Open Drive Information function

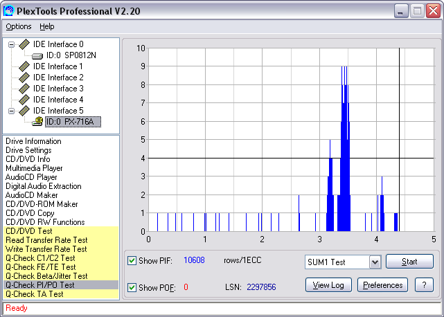[33, 141]
